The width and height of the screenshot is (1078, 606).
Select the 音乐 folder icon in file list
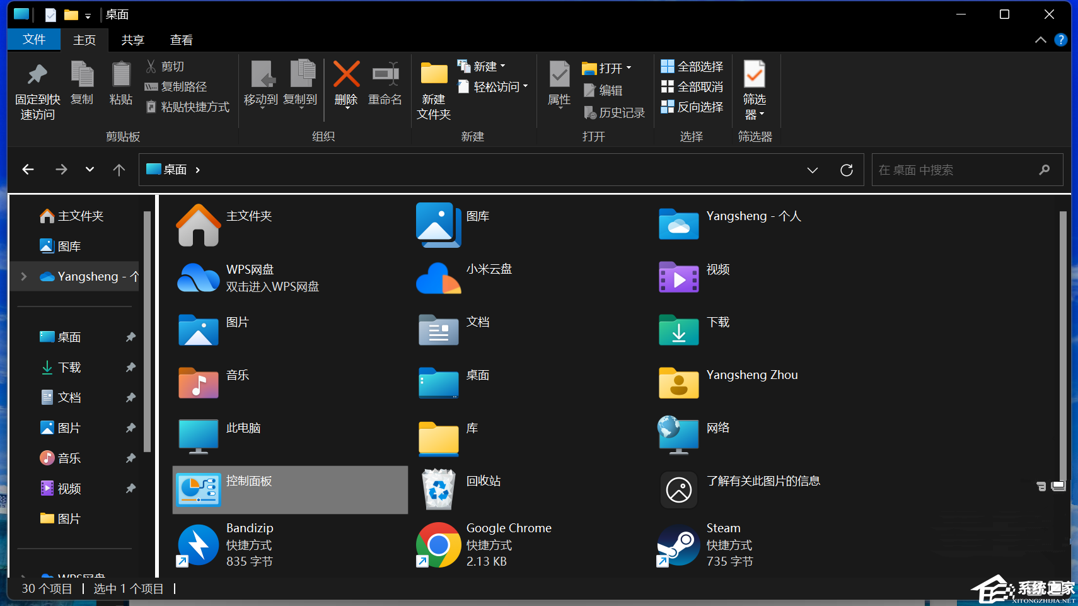(x=198, y=383)
